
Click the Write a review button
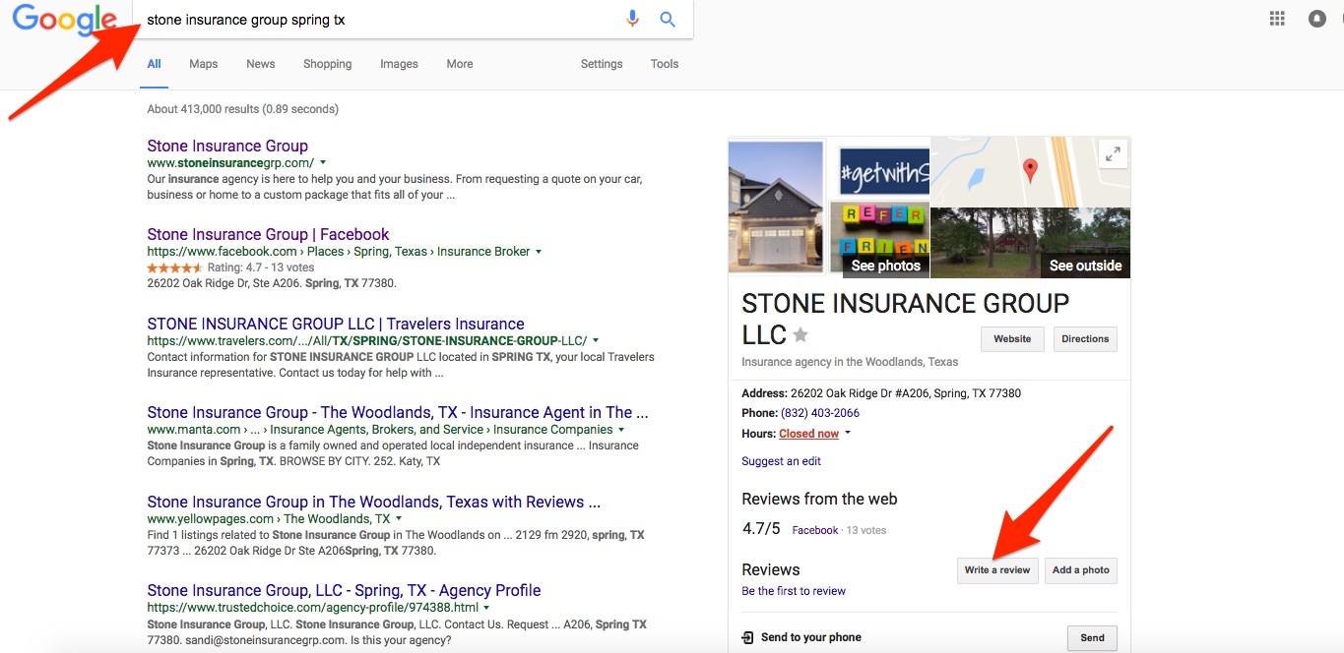pyautogui.click(x=997, y=570)
